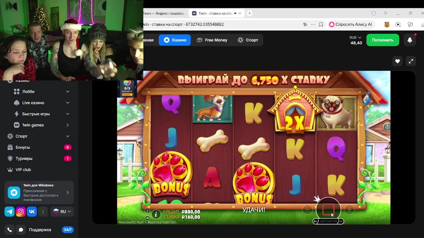Image resolution: width=424 pixels, height=238 pixels.
Task: Open notifications bell
Action: click(410, 40)
